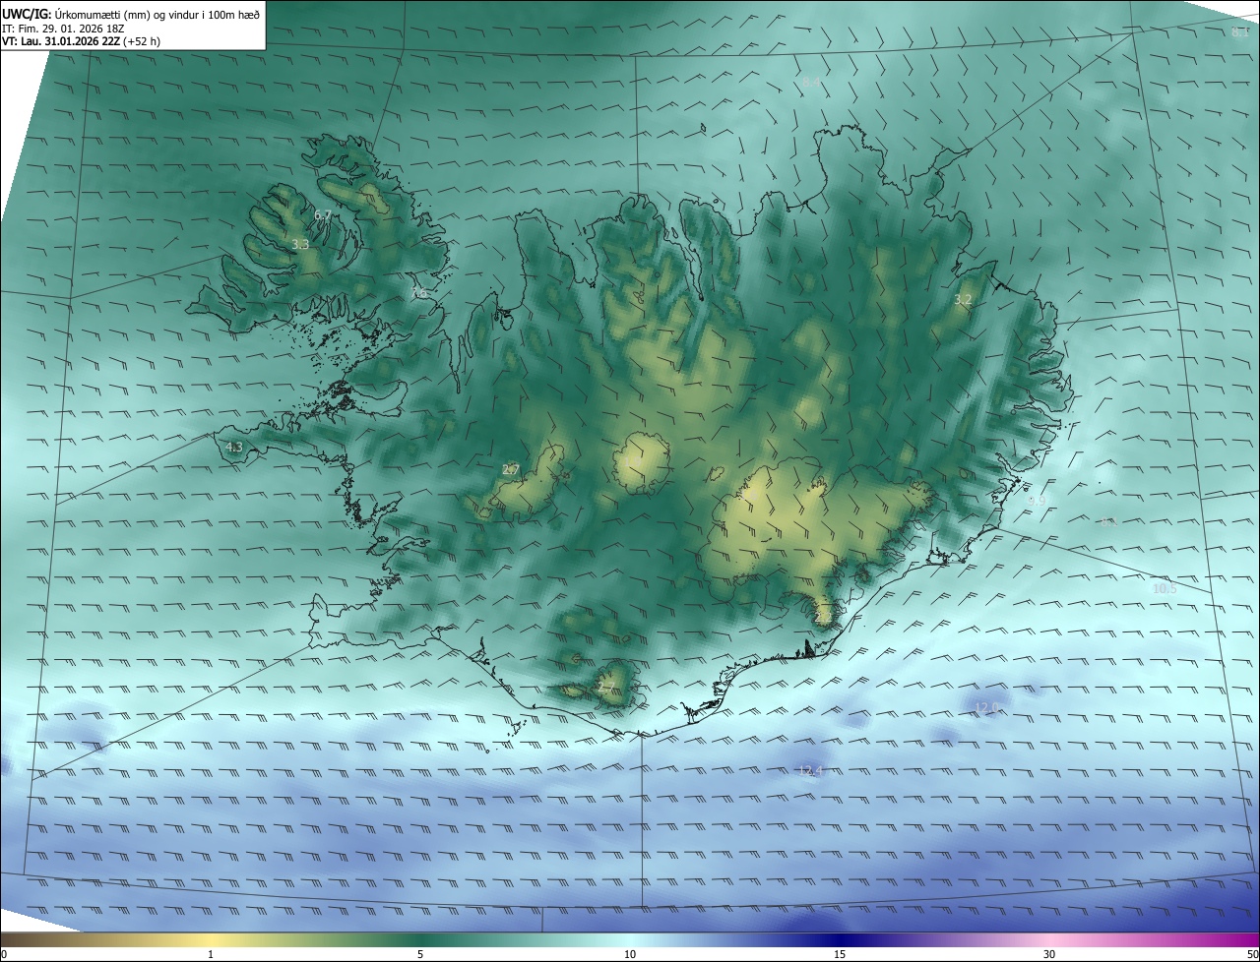Click the 3.2 value label in the northeast
The image size is (1260, 962).
pyautogui.click(x=963, y=299)
